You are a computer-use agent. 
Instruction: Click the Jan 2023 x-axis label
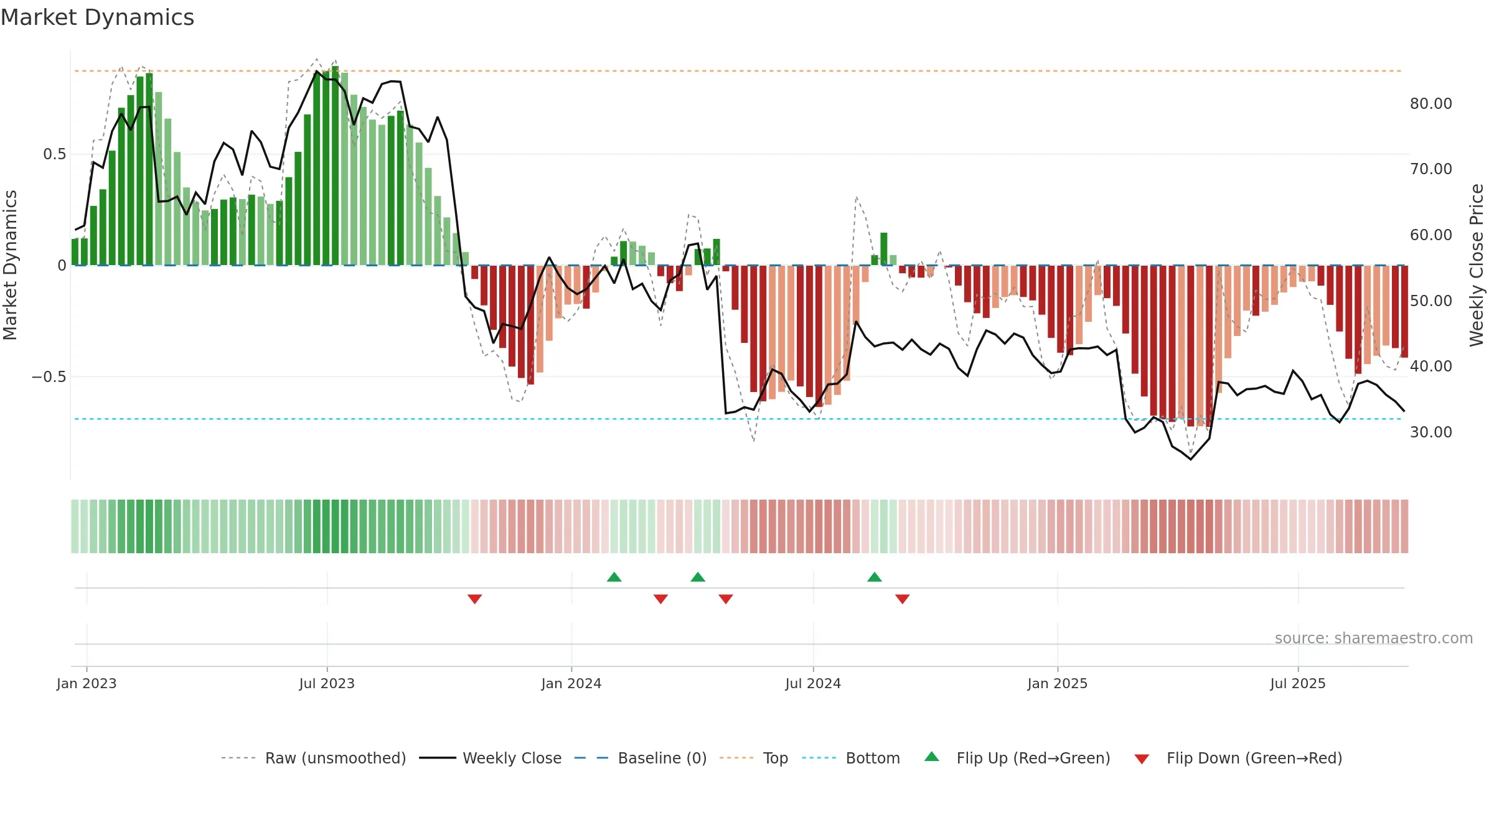click(x=87, y=683)
